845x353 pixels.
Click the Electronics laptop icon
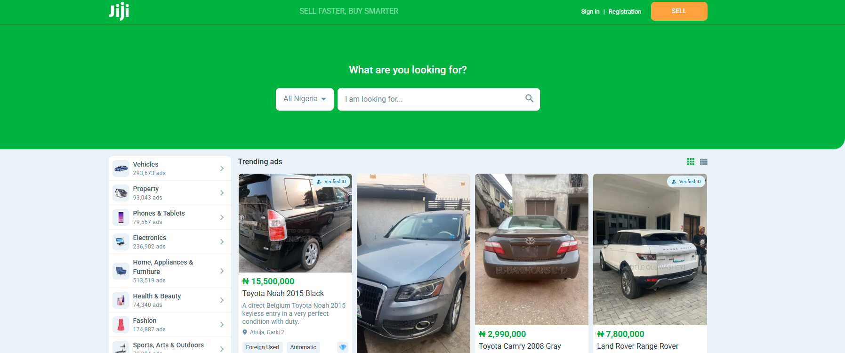tap(121, 242)
